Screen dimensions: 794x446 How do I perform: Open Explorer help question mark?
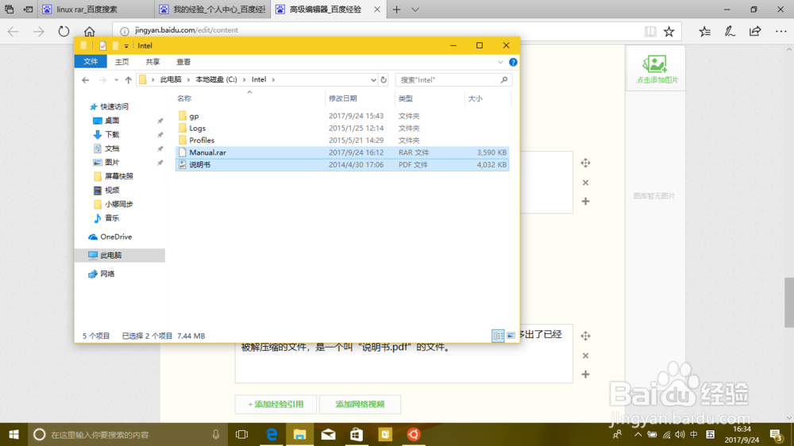tap(513, 62)
